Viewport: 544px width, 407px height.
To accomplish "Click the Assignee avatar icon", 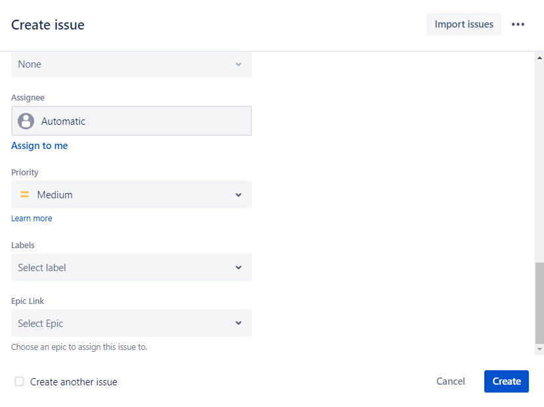I will point(26,121).
